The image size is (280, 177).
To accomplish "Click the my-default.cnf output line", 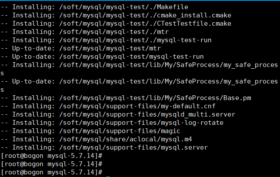I will (108, 106).
